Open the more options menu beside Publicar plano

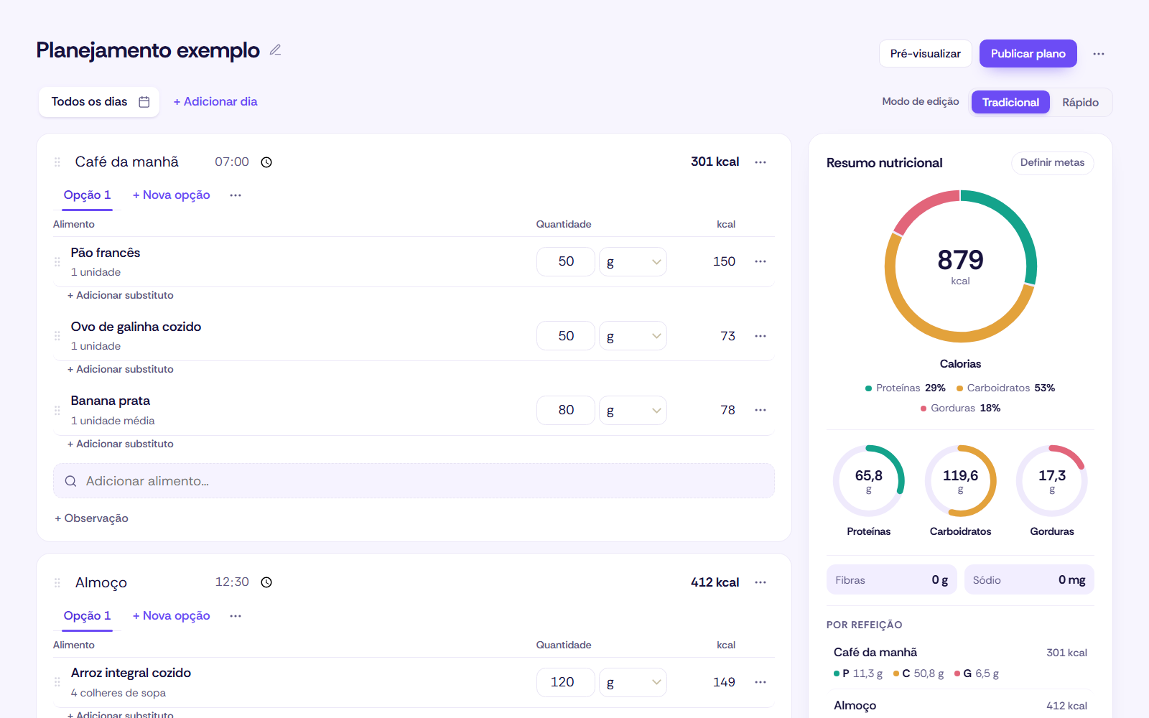pyautogui.click(x=1099, y=54)
